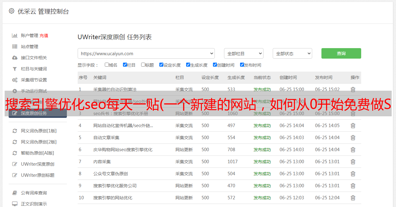Click 发布成功 status in row 10
The image size is (396, 207).
[x=262, y=198]
